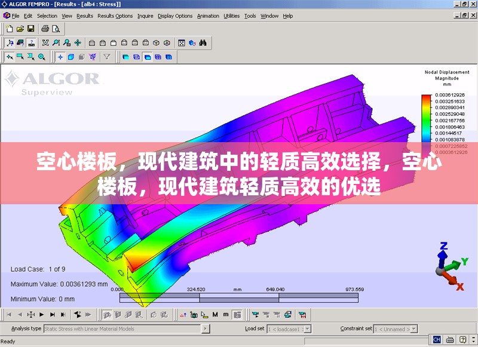Open the Animation menu
Screen dimensions: 478x347
[x=207, y=16]
